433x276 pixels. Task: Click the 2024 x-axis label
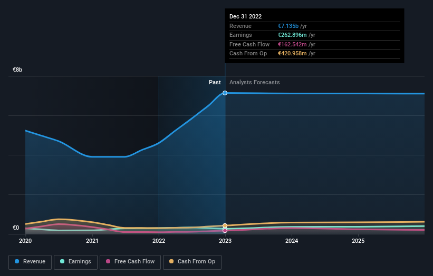coord(292,241)
